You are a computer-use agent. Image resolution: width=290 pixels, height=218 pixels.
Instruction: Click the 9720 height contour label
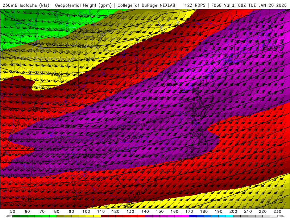77,33
